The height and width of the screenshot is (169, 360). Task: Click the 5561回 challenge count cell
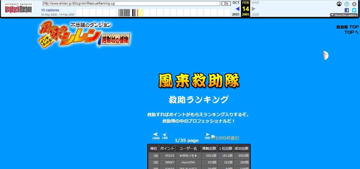pyautogui.click(x=209, y=156)
